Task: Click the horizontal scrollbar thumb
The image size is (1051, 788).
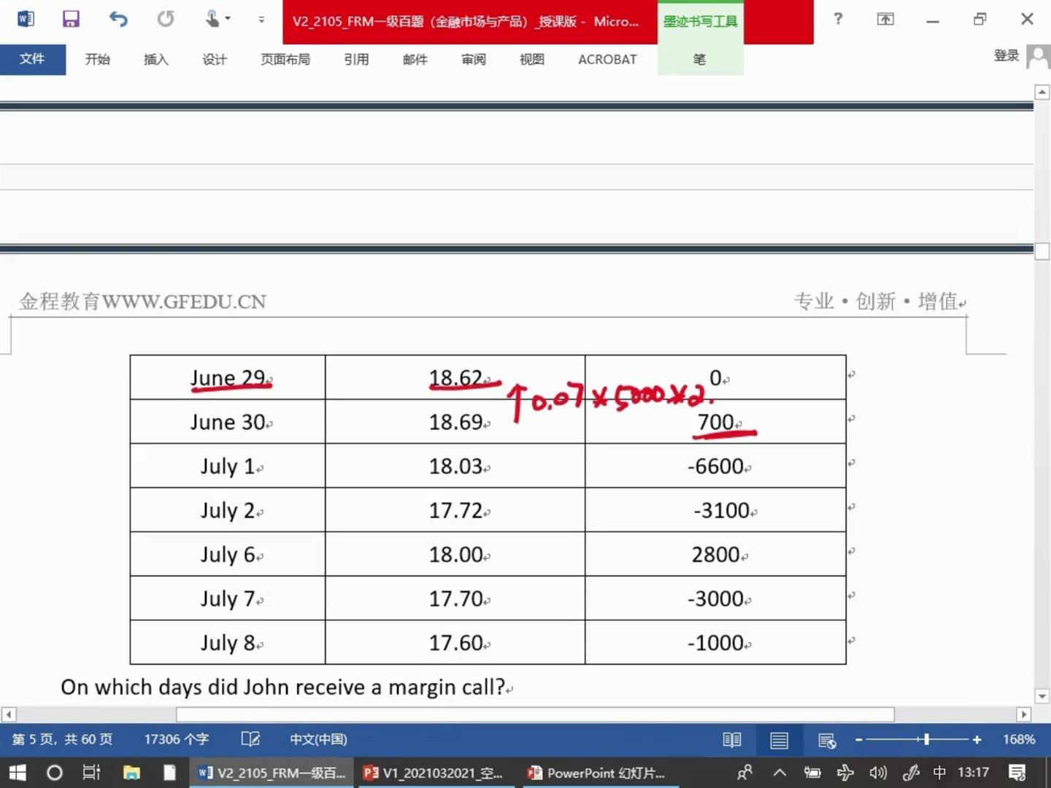Action: [535, 714]
